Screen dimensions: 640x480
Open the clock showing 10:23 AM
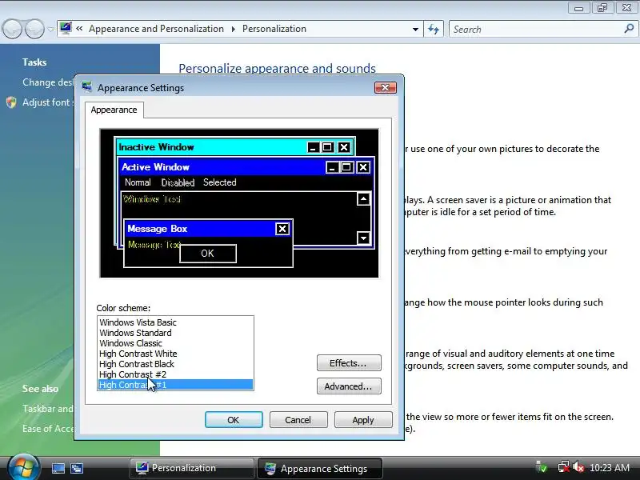point(610,468)
